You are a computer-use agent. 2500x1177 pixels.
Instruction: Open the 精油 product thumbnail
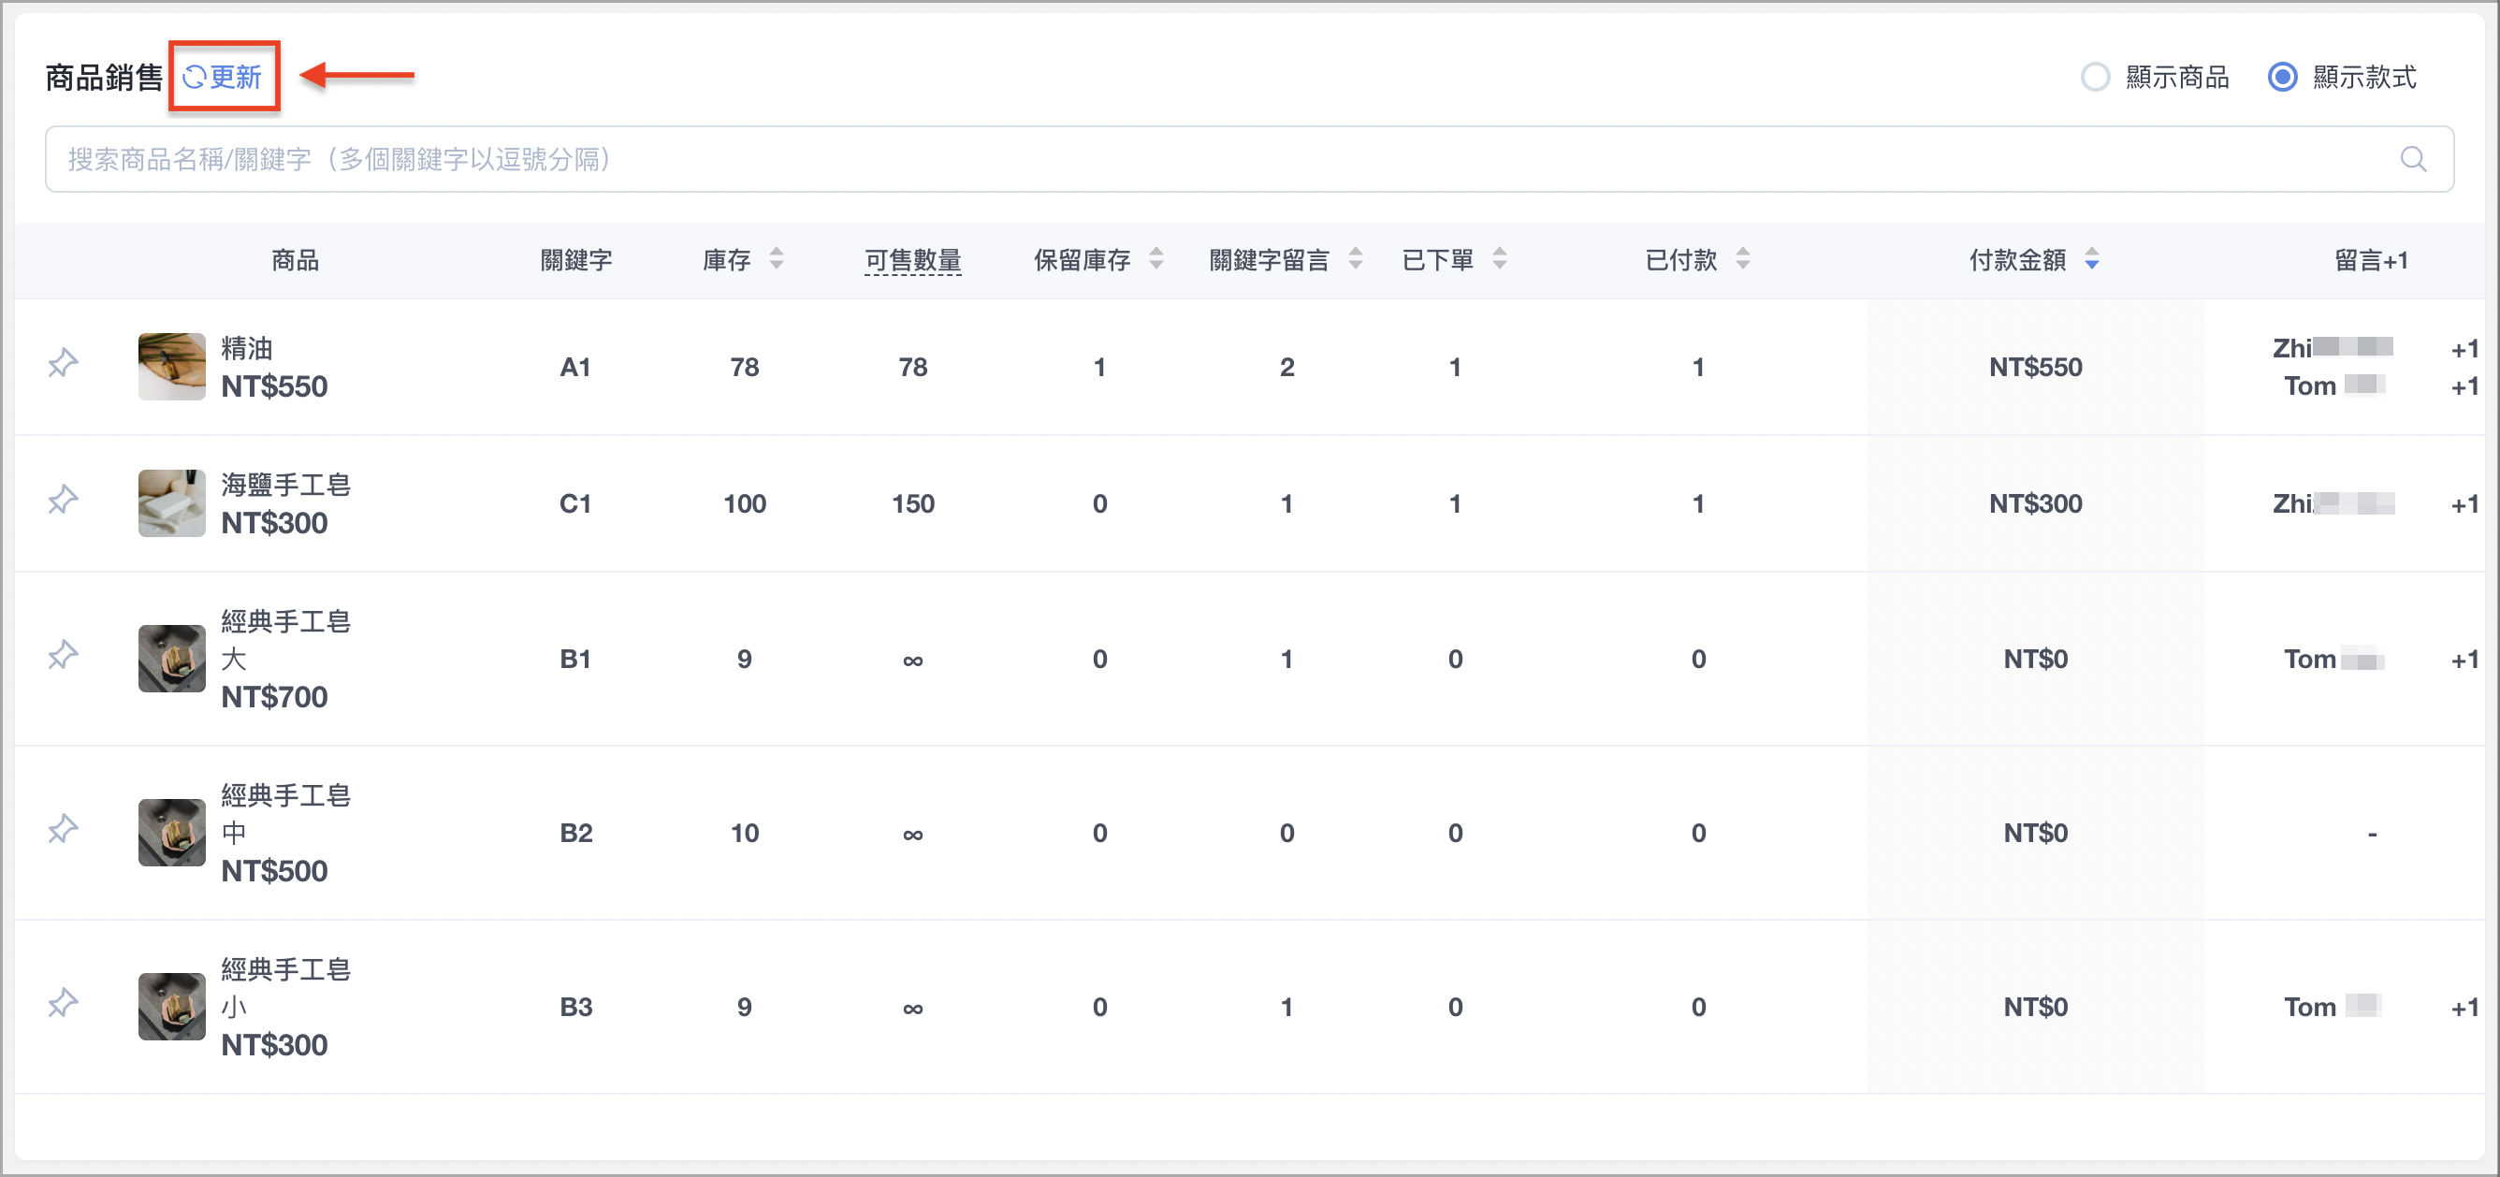click(172, 367)
